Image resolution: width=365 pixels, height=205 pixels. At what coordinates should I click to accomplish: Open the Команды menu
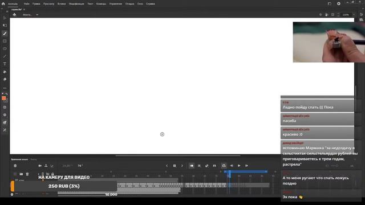coord(101,4)
